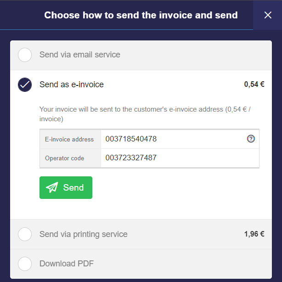Click the 'E-invoice address' field label
Screen dimensions: 282x282
(x=69, y=139)
